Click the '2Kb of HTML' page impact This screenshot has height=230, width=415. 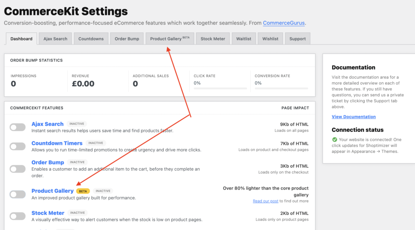click(294, 213)
